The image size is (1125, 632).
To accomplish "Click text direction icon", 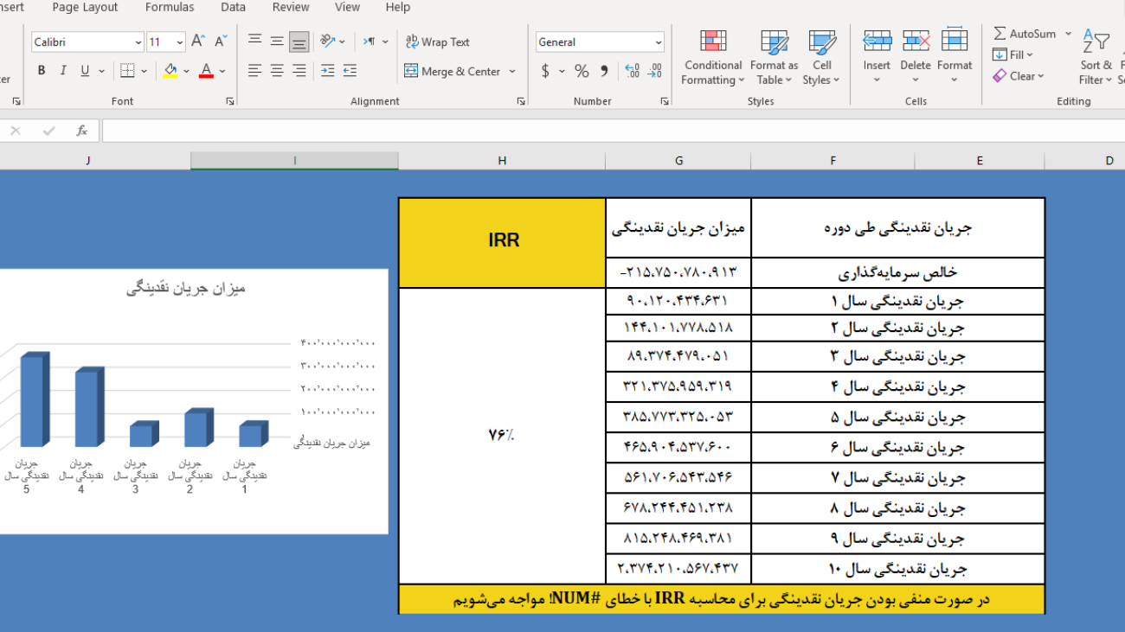I will pos(369,41).
